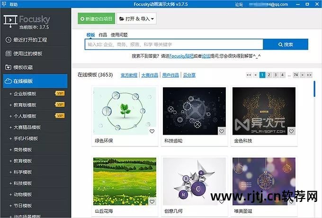Expand the 企业版模板 category
This screenshot has height=218, width=322.
[11, 94]
